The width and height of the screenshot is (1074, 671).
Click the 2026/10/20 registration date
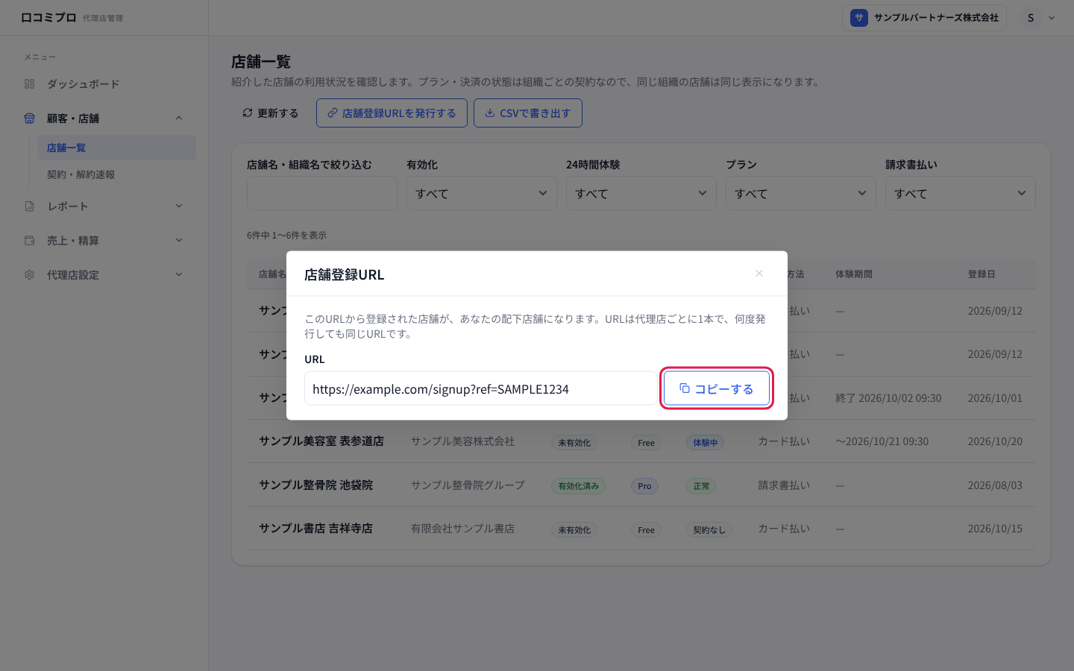[995, 441]
